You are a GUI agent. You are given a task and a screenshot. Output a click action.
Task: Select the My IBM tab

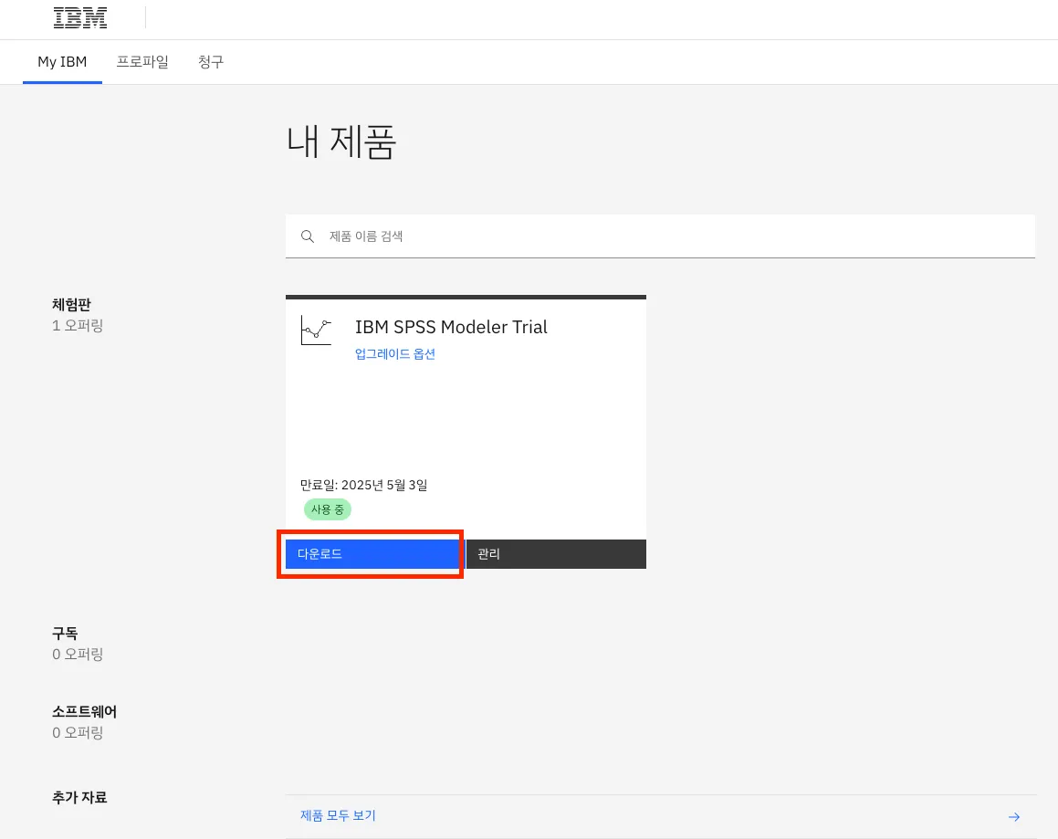[x=62, y=61]
